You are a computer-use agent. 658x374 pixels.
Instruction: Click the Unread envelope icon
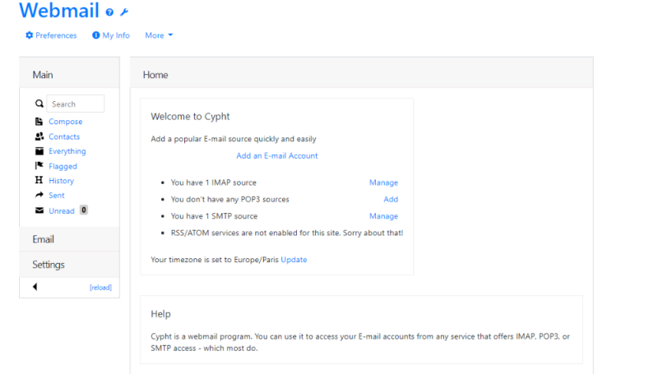pyautogui.click(x=39, y=210)
